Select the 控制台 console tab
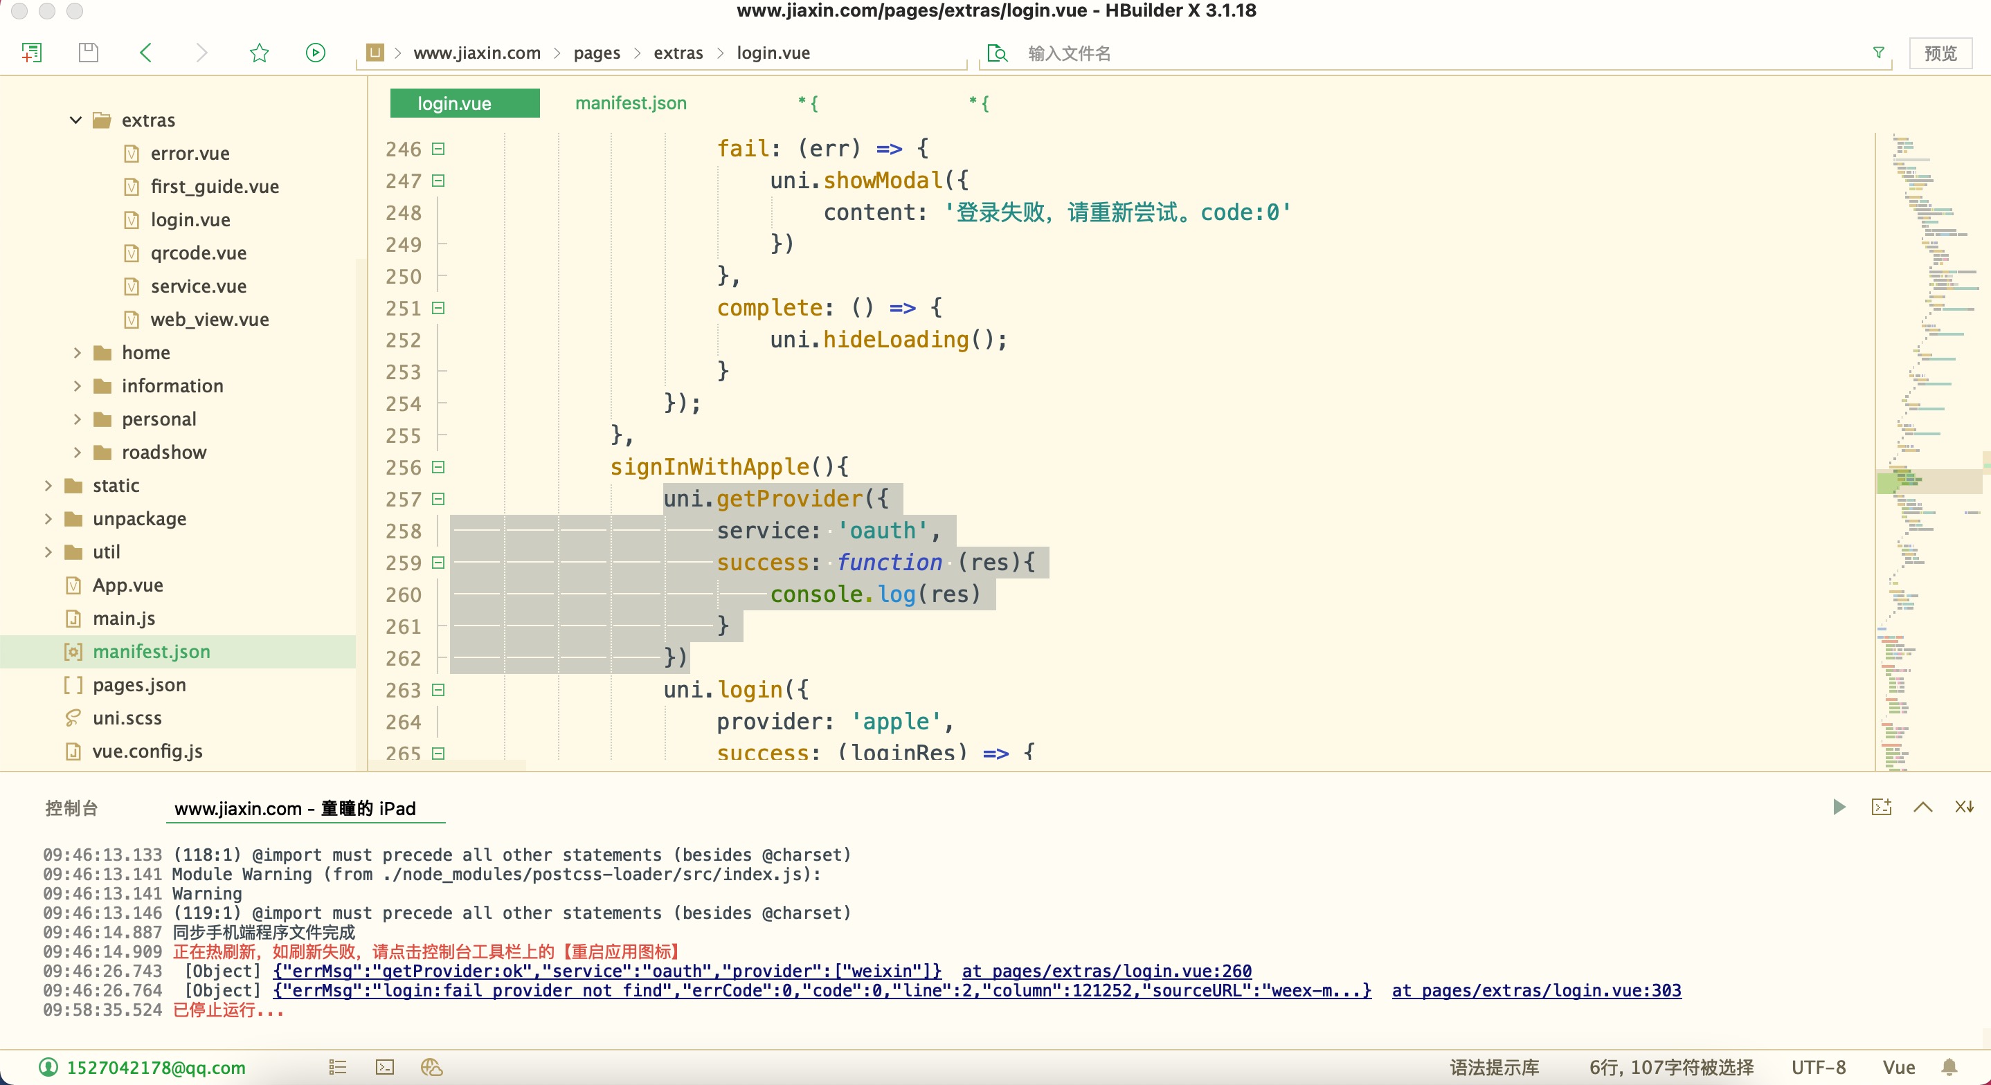This screenshot has width=1991, height=1085. tap(71, 808)
